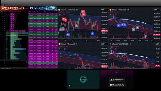Viewport: 161px width, 91px height.
Task: Click the 67,000.00 axis label on the Bitcoin 4h chart
Action: pos(105,12)
